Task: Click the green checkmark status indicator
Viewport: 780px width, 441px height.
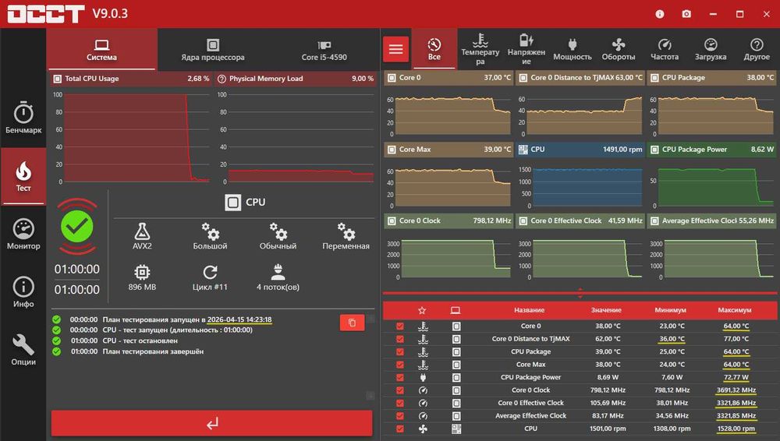Action: (x=77, y=226)
